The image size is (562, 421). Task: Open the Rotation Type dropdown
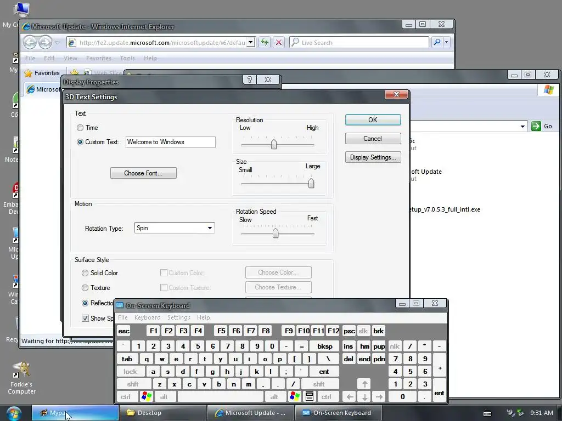[210, 228]
